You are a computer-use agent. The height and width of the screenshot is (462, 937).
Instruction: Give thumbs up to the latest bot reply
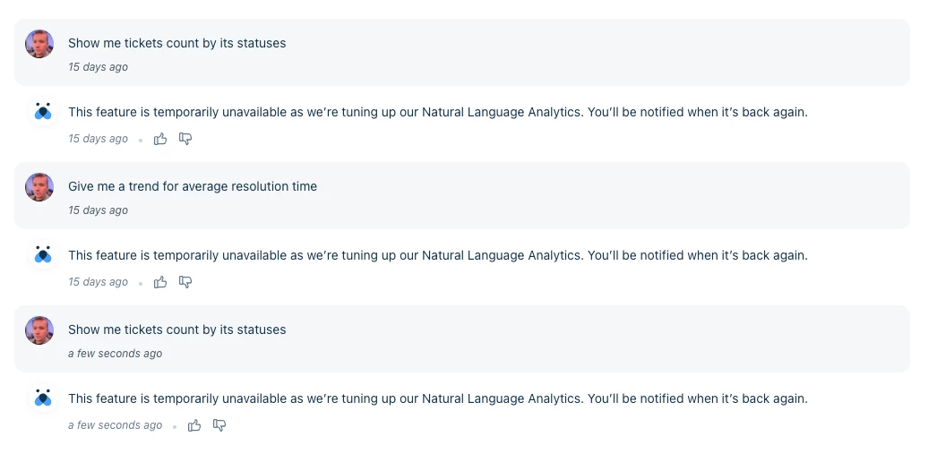click(194, 425)
